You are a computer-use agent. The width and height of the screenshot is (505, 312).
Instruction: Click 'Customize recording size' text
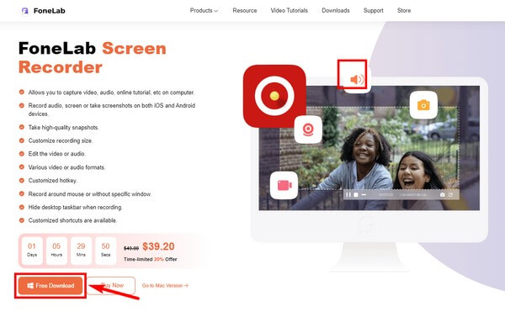pos(61,140)
